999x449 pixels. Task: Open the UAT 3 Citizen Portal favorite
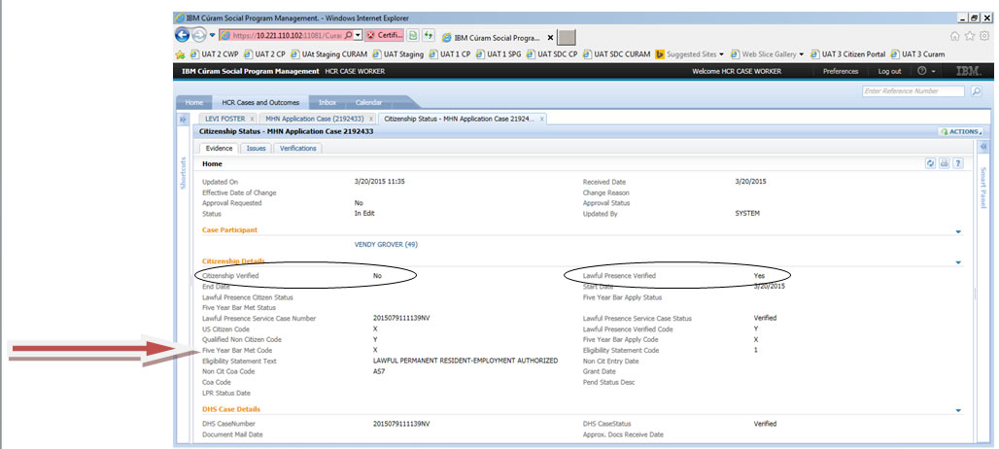coord(848,54)
